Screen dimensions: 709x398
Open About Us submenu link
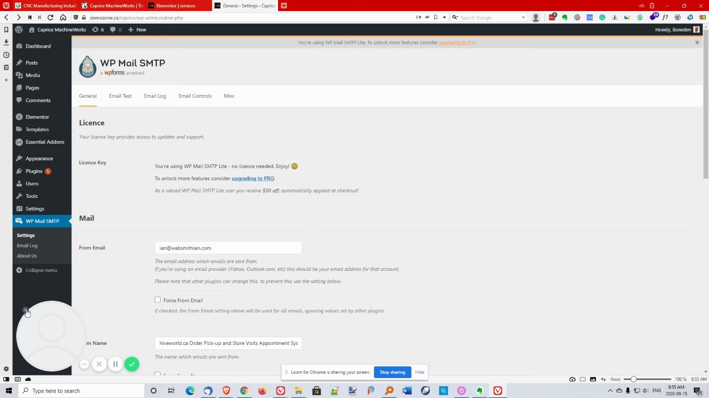point(27,256)
